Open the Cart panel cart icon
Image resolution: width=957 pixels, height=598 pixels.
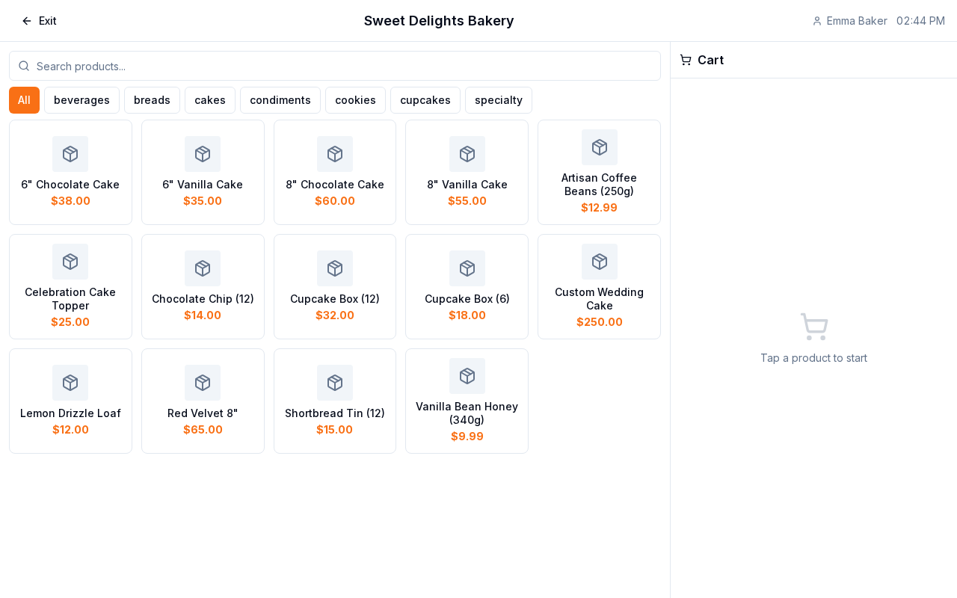coord(685,60)
